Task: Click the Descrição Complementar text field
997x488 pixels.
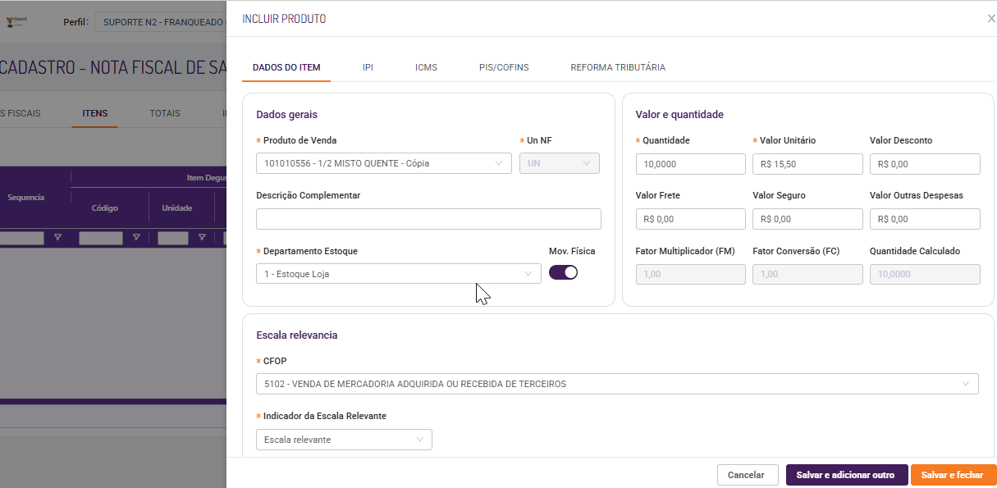Action: point(428,219)
